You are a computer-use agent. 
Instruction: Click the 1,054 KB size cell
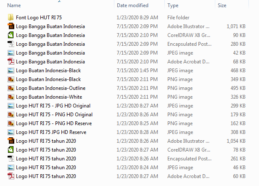click(x=236, y=141)
